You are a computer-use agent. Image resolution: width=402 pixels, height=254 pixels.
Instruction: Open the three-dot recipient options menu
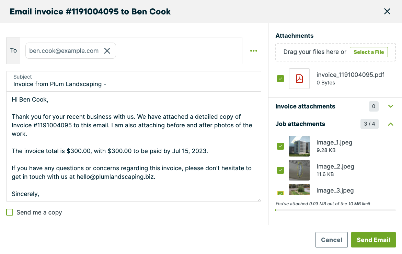click(x=254, y=51)
